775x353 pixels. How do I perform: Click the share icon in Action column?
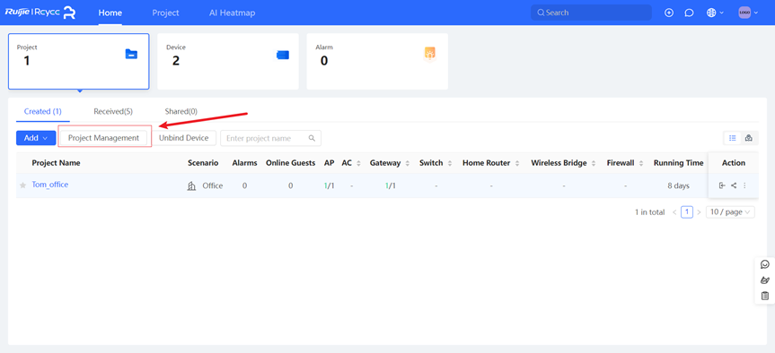click(x=734, y=185)
